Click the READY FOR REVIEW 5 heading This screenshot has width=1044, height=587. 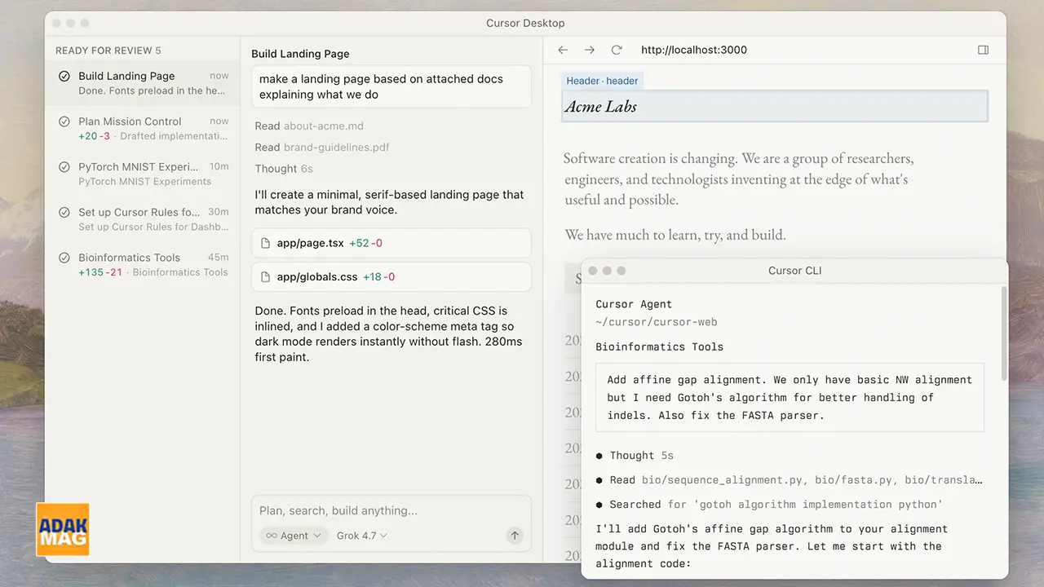[108, 51]
